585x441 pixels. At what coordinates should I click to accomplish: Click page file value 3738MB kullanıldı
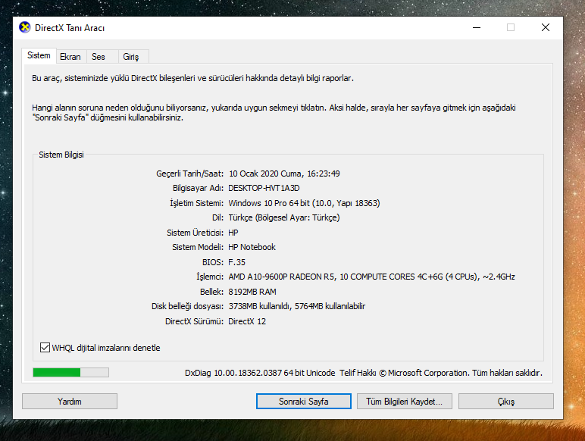point(259,306)
